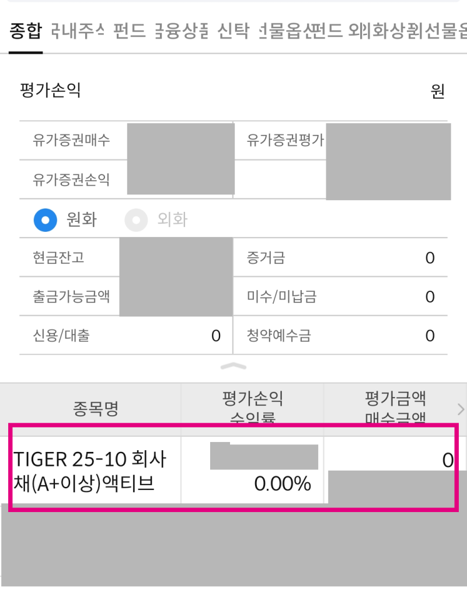Image resolution: width=467 pixels, height=602 pixels.
Task: Click the 평가손익 수익률 column header
Action: [x=252, y=409]
